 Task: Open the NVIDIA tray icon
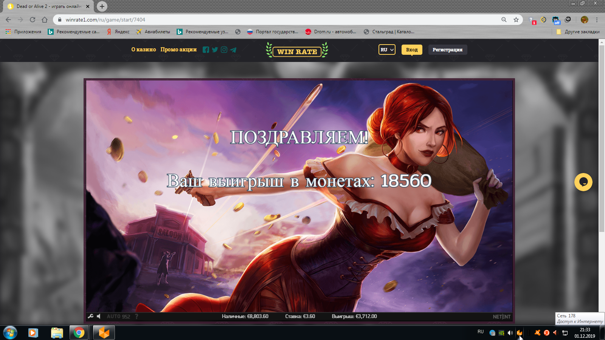(x=501, y=333)
